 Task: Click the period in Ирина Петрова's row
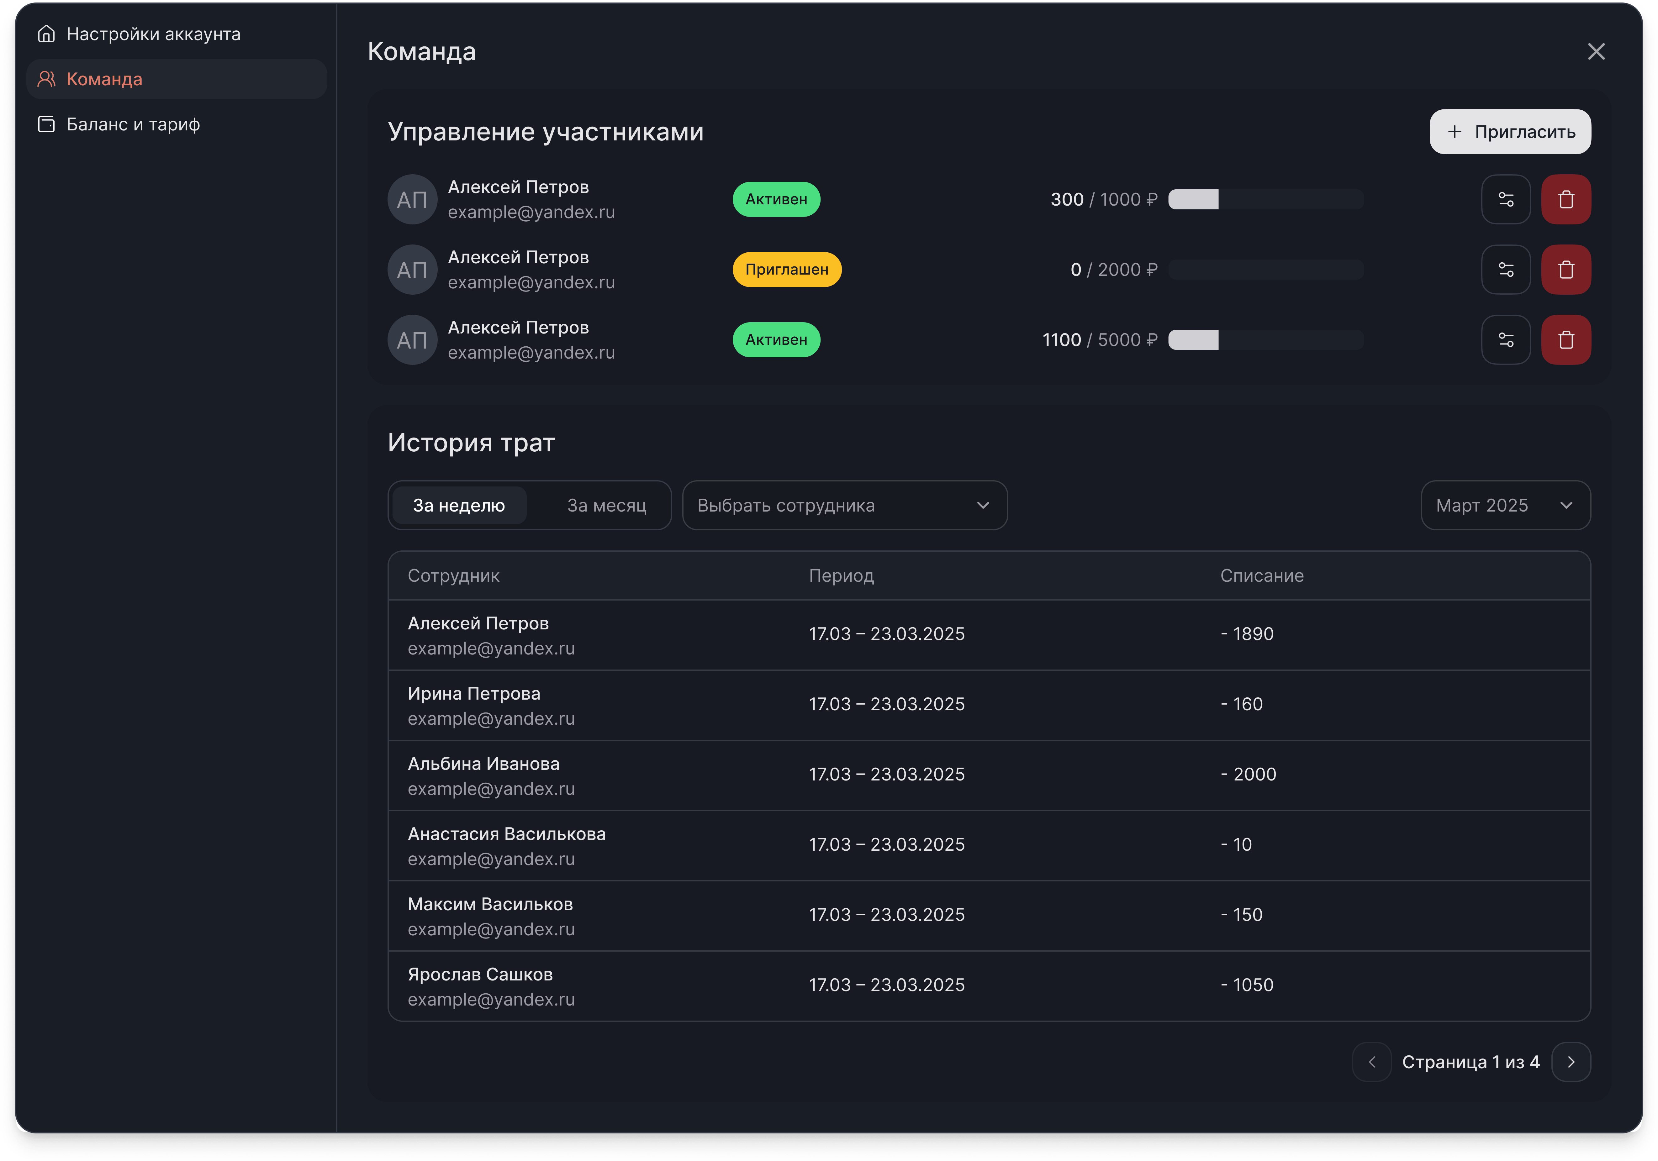(x=886, y=704)
